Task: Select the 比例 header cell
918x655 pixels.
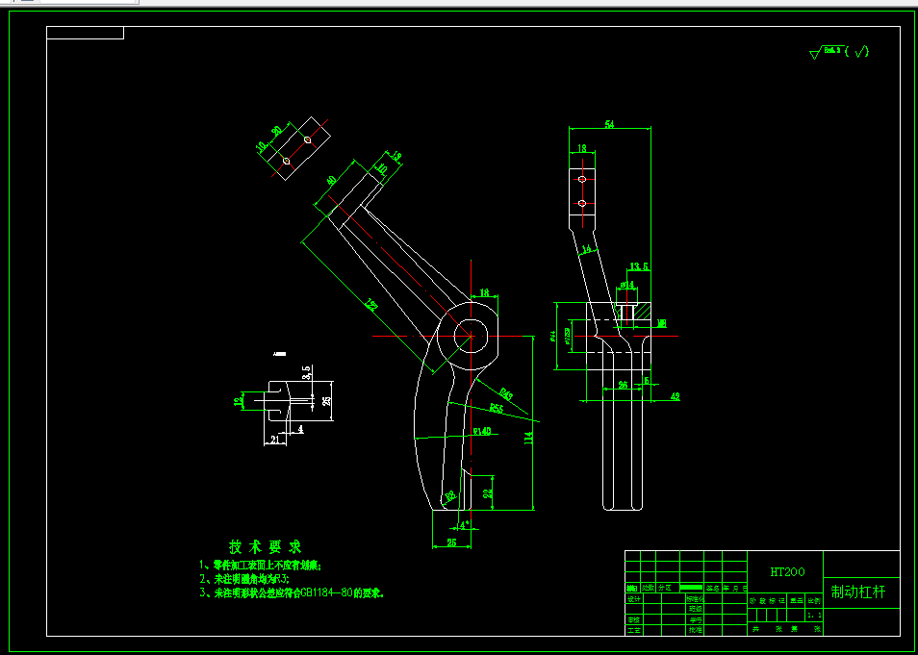Action: pos(814,601)
